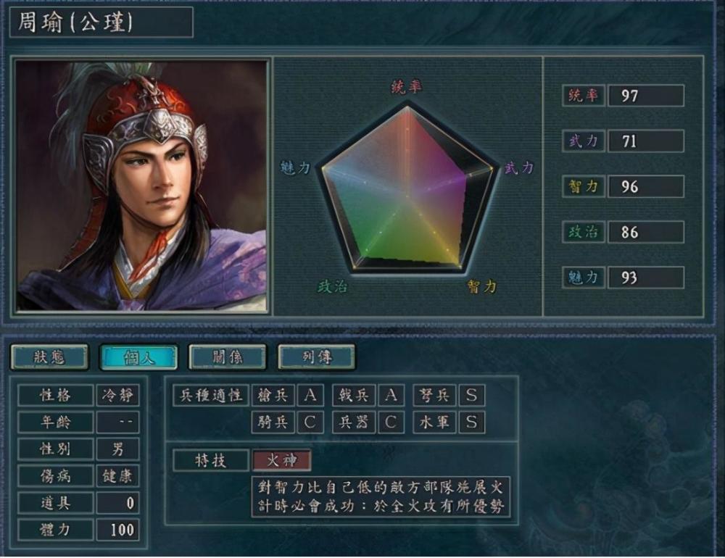Click the 魅力 stat value 93

pos(645,278)
